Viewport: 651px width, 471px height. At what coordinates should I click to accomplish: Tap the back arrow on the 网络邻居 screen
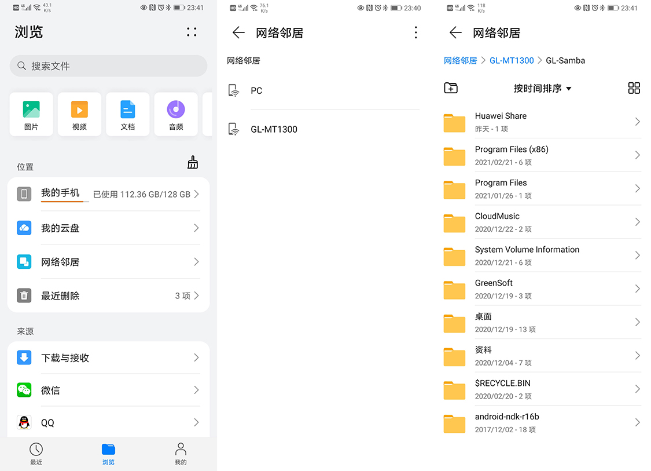(238, 33)
